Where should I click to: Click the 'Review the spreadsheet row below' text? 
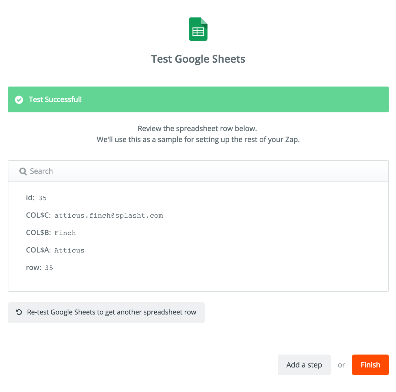[197, 129]
